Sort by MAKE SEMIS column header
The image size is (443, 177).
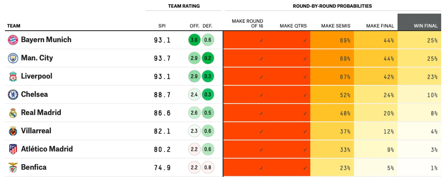[x=336, y=26]
